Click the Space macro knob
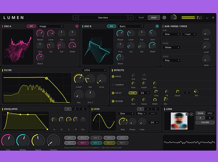The width and height of the screenshot is (218, 162). (38, 141)
